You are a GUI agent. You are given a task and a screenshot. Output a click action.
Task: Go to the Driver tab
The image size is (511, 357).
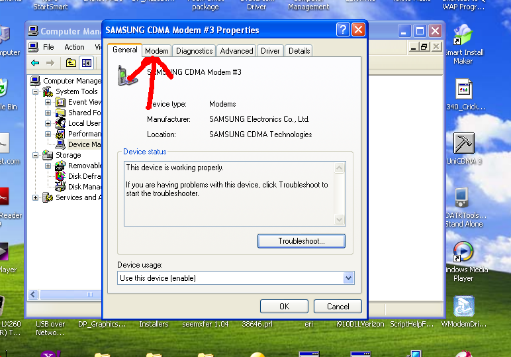coord(270,51)
